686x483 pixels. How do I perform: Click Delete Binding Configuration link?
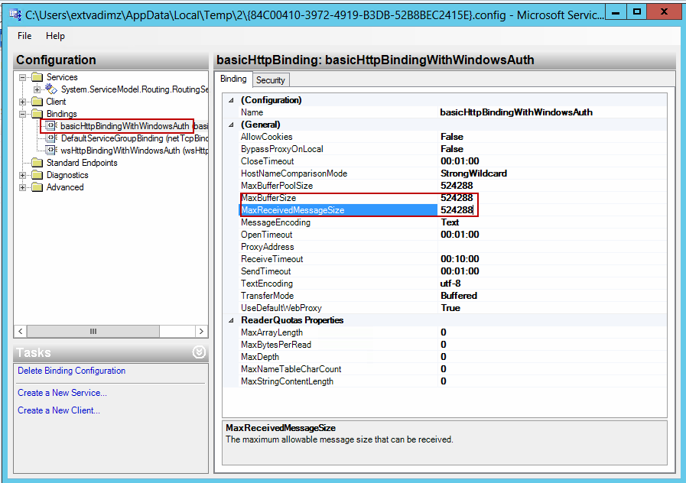(71, 371)
